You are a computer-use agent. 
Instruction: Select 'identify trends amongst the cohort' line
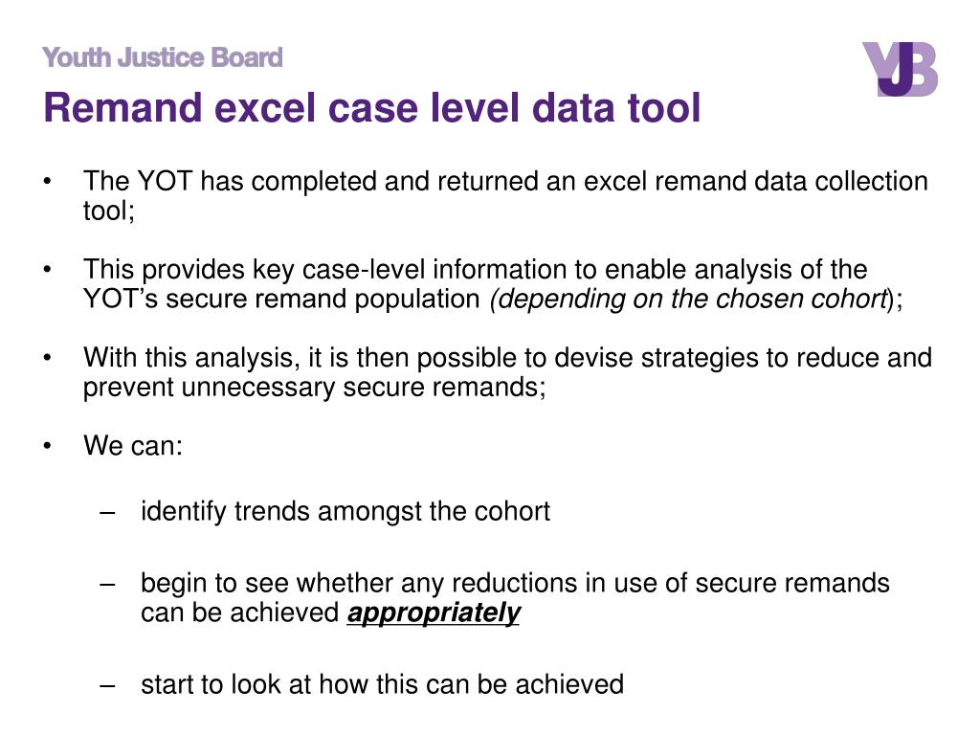tap(345, 512)
